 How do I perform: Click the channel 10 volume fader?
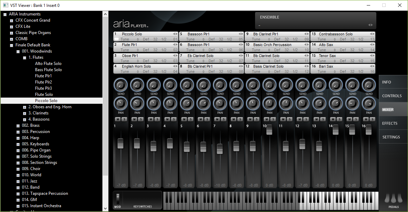269,130
